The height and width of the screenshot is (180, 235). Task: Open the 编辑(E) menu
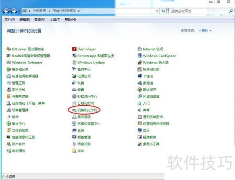pyautogui.click(x=24, y=20)
